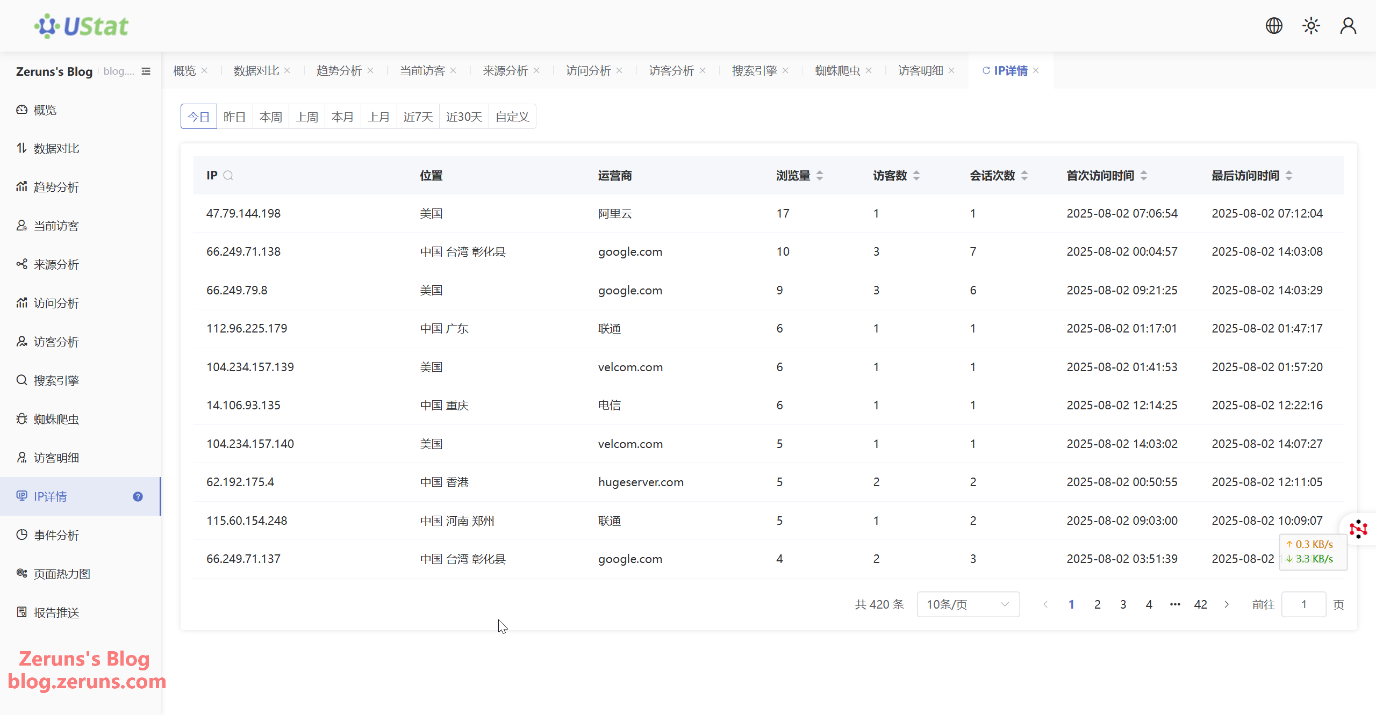Open 数据对比 in the sidebar

[x=81, y=149]
